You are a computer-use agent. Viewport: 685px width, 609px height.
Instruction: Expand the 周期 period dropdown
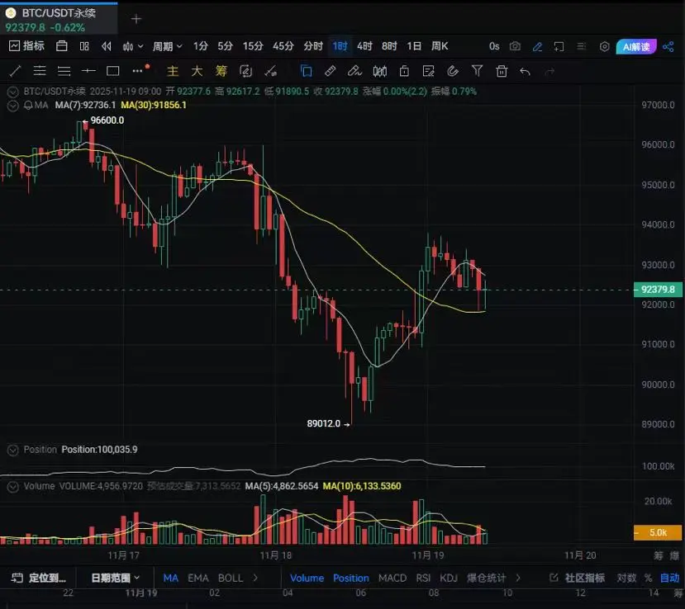[167, 46]
